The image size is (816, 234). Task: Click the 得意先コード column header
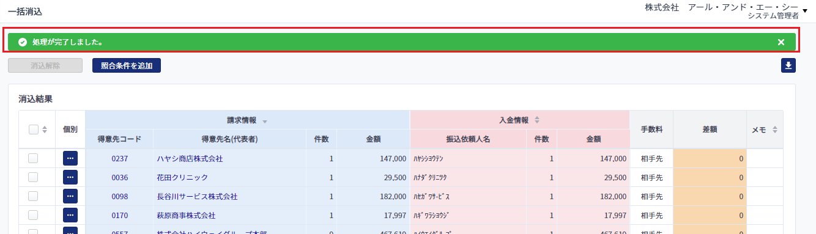pyautogui.click(x=119, y=139)
